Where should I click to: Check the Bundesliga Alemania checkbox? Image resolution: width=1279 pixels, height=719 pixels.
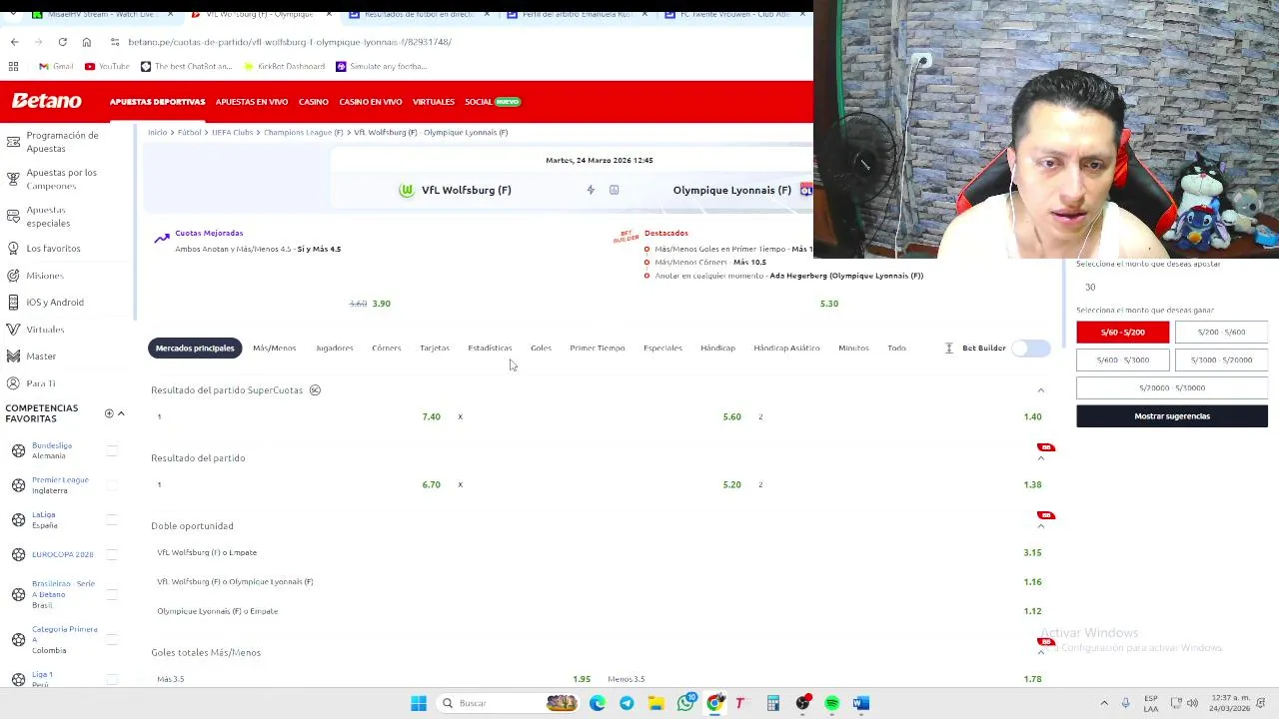coord(112,450)
